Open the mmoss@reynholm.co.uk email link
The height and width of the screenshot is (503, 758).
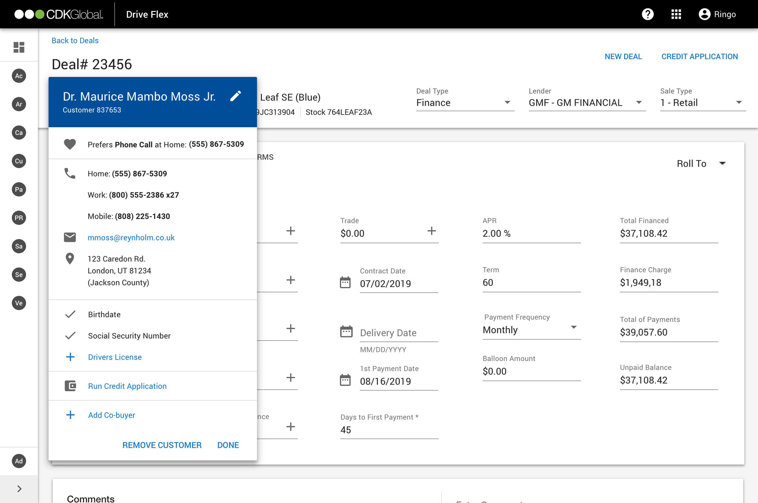point(131,237)
